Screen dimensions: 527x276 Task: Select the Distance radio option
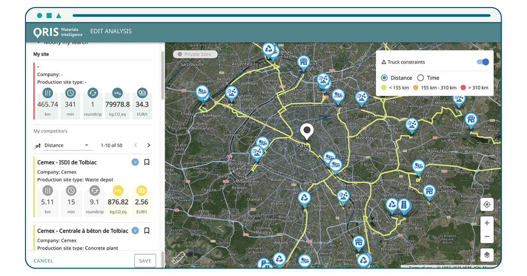[x=384, y=78]
